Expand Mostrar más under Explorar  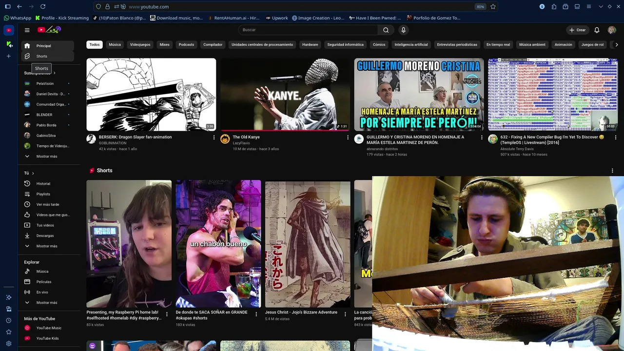[x=48, y=303]
